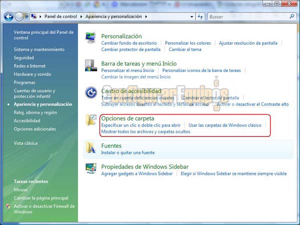
Task: Go back with the blue Back arrow
Action: click(x=9, y=17)
